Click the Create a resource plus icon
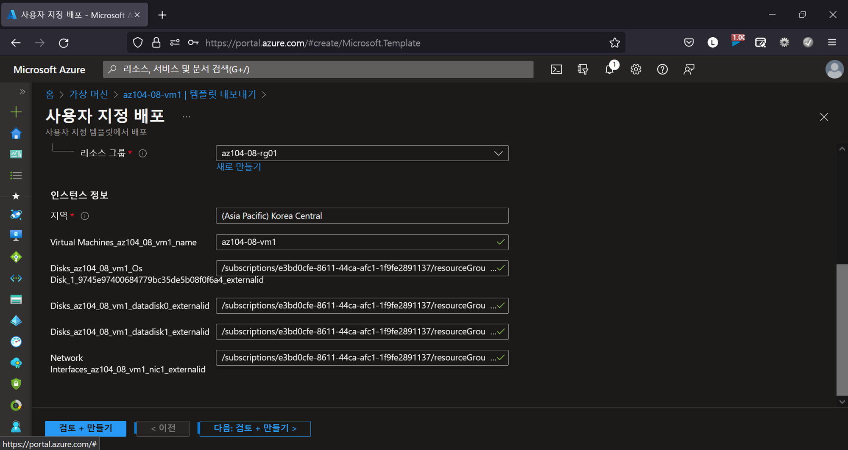This screenshot has height=450, width=848. (16, 112)
